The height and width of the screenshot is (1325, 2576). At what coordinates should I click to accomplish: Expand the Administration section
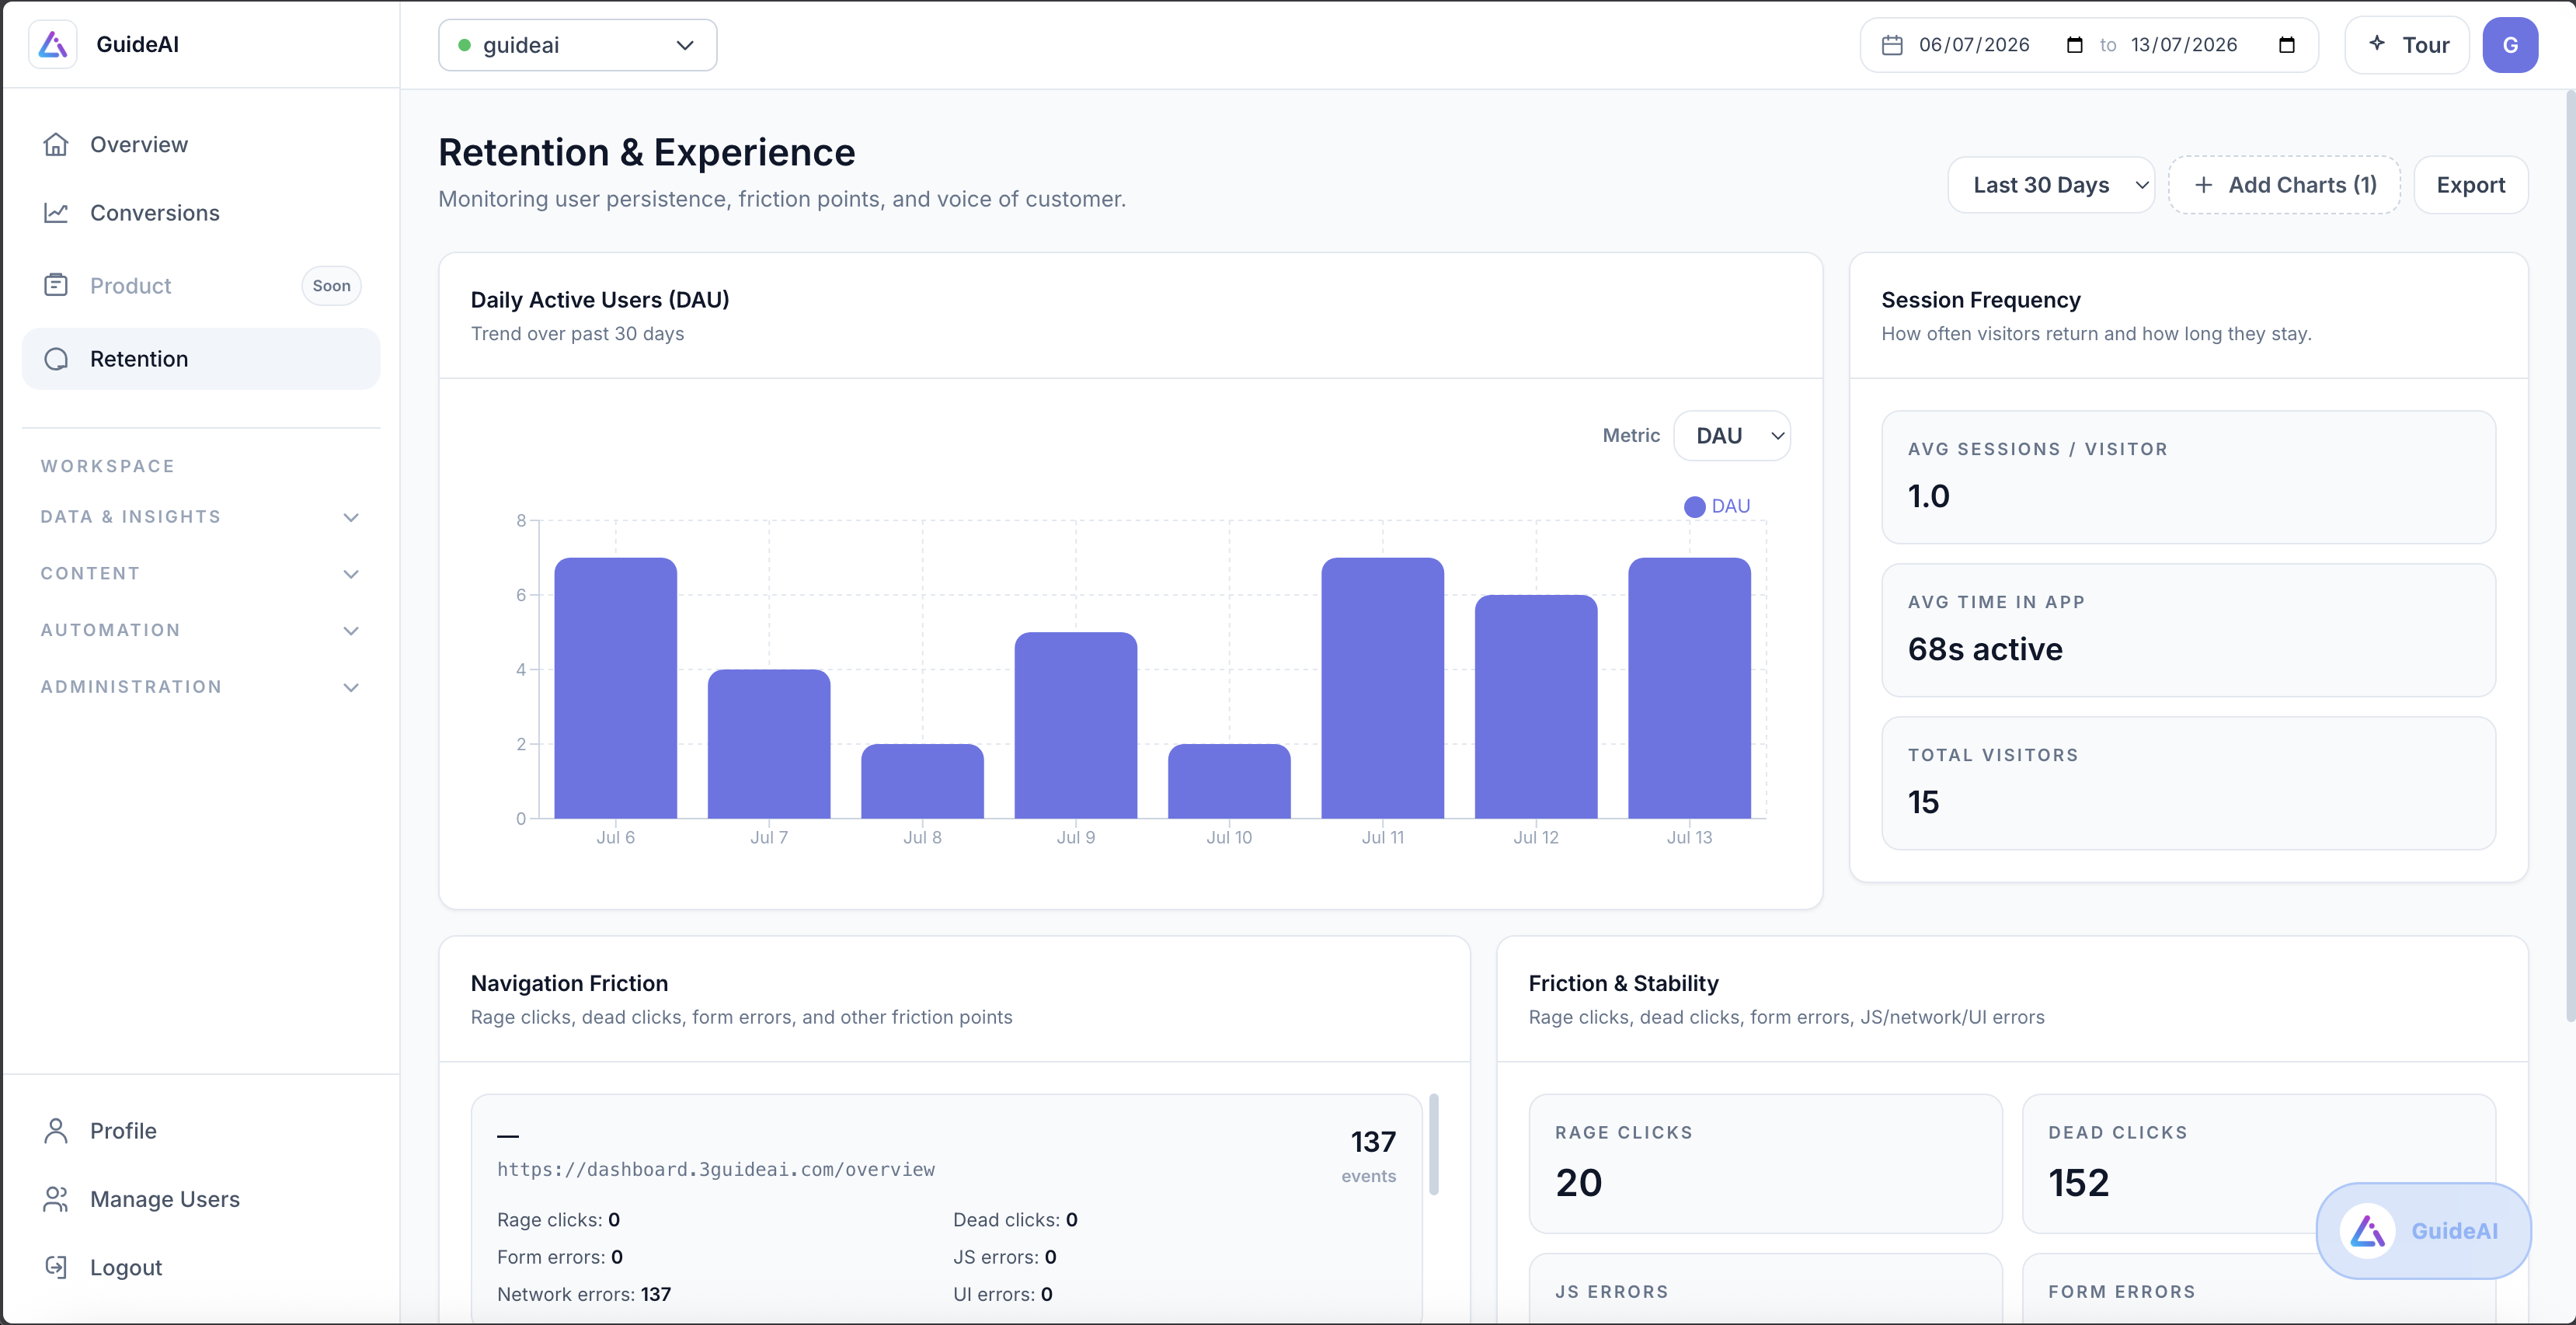[x=200, y=687]
